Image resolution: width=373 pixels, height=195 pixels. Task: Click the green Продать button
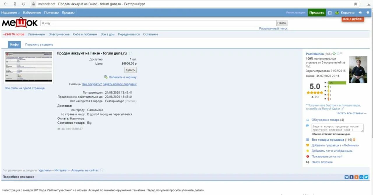pyautogui.click(x=317, y=13)
